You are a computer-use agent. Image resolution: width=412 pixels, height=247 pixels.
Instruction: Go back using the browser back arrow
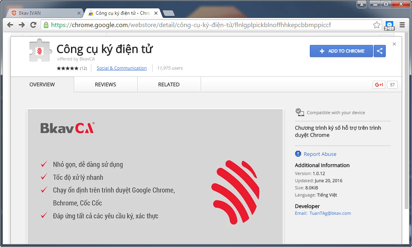coord(10,25)
